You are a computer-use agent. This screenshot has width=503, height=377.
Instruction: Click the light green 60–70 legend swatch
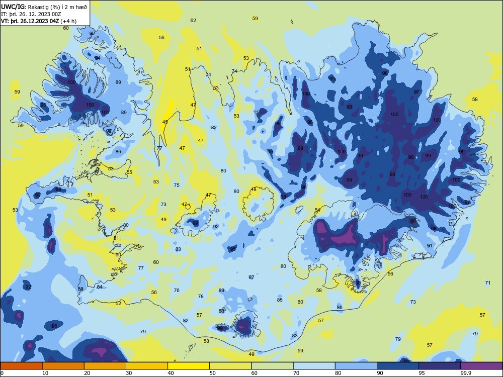point(272,366)
